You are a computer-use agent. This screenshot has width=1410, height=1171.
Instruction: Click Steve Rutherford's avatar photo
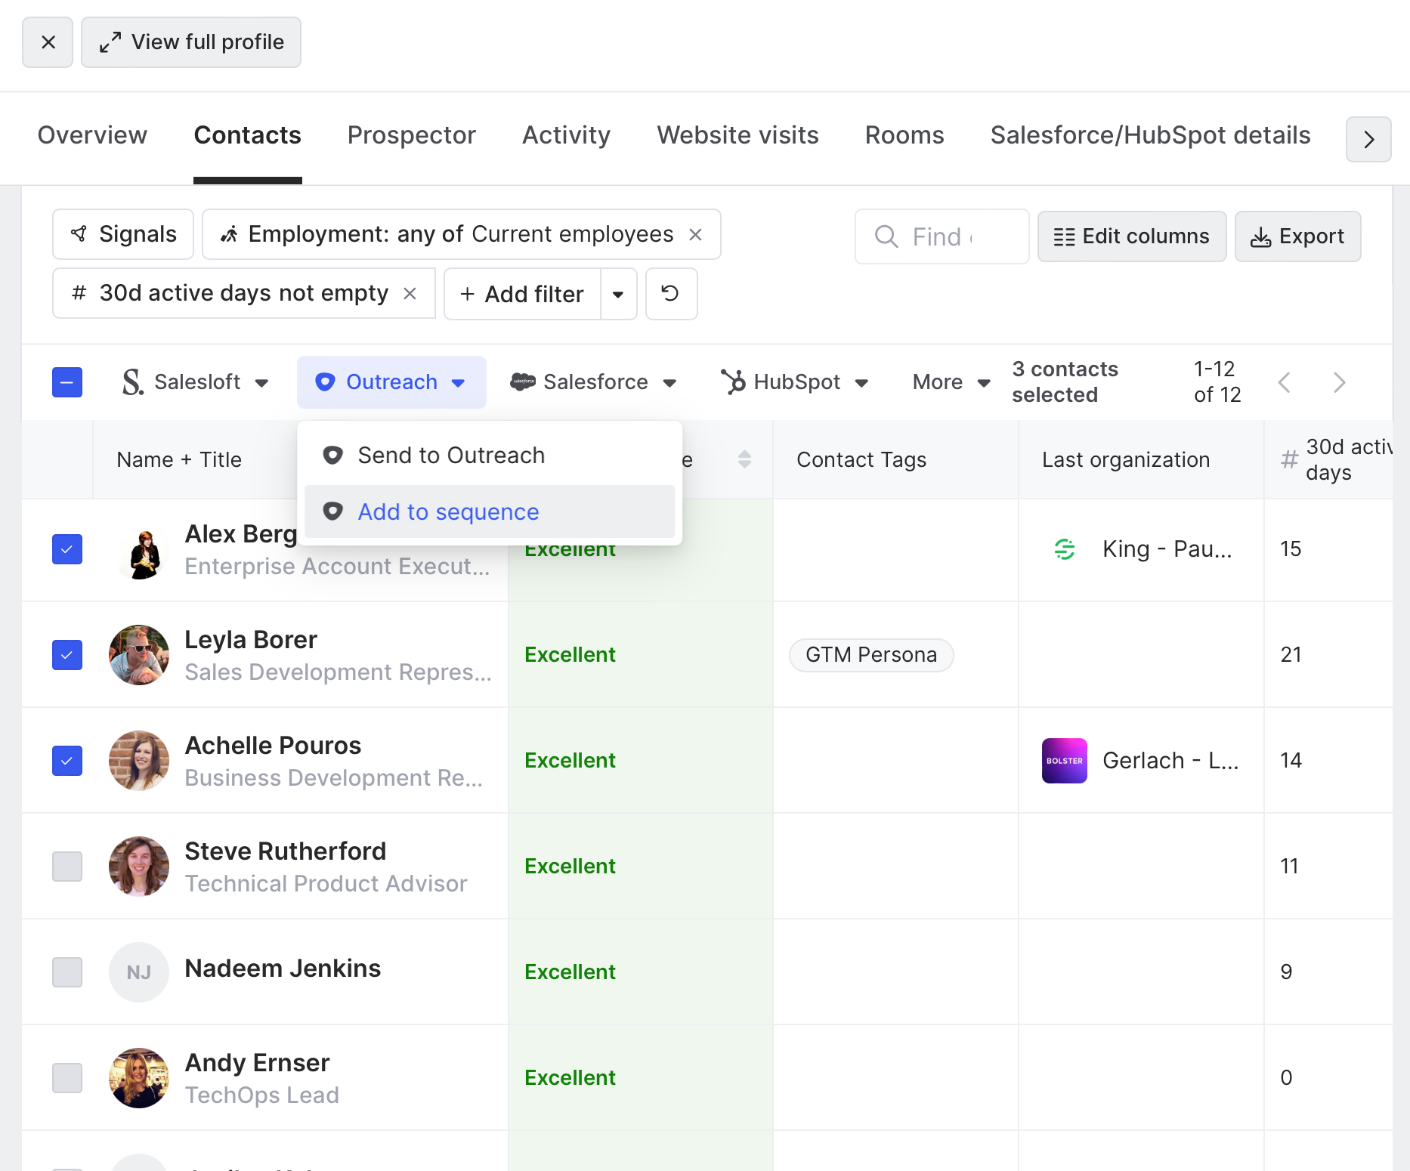[x=139, y=867]
